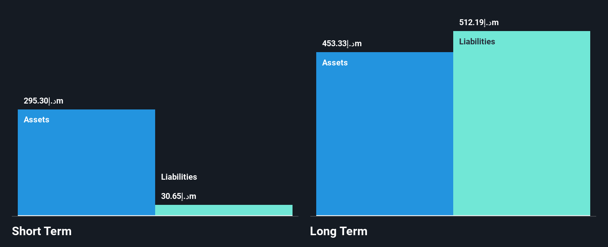Click the Liabilities label in the Long Term bar
This screenshot has width=608, height=247.
coord(477,41)
